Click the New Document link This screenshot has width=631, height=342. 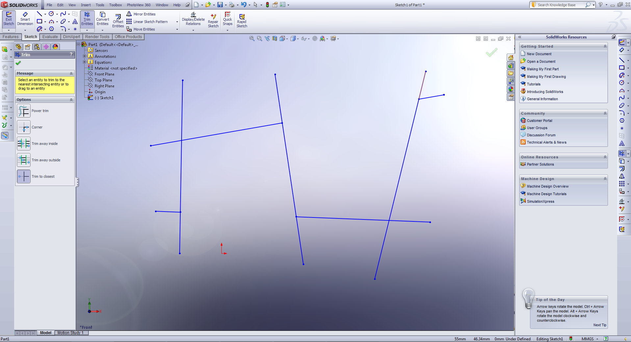[x=539, y=54]
